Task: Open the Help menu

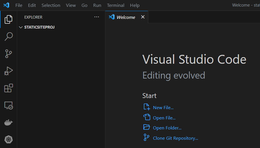Action: click(x=135, y=5)
